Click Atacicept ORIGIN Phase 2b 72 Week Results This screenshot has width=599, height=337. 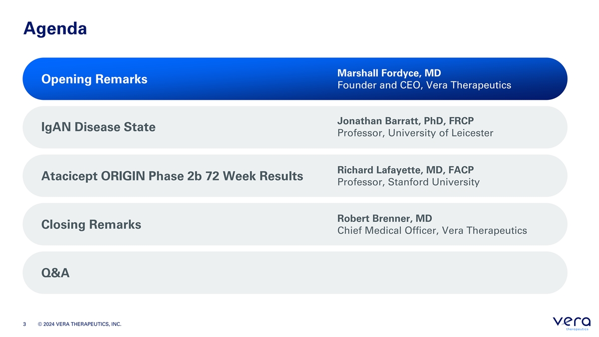tap(172, 176)
